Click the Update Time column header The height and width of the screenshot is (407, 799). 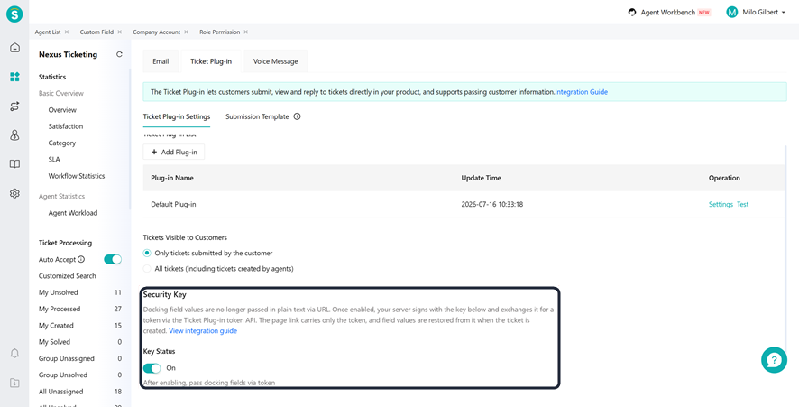(481, 178)
